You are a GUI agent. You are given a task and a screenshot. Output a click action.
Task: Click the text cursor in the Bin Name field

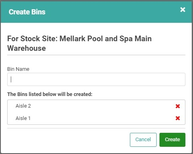pos(11,80)
